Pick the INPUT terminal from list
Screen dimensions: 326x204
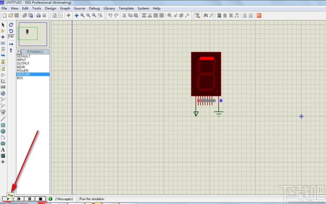(x=21, y=60)
